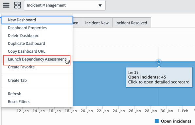Click the Jan 29 data point marker
The height and width of the screenshot is (125, 195).
click(159, 62)
